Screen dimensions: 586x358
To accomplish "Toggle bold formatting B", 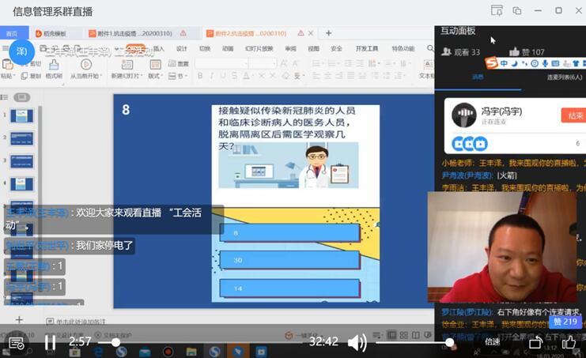I will pos(200,76).
